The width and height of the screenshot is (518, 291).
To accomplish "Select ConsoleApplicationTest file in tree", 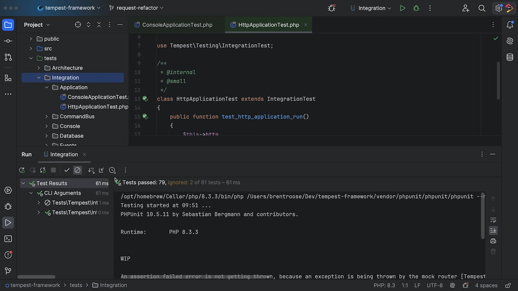I will [94, 97].
